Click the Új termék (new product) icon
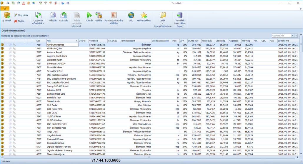 coord(7,15)
